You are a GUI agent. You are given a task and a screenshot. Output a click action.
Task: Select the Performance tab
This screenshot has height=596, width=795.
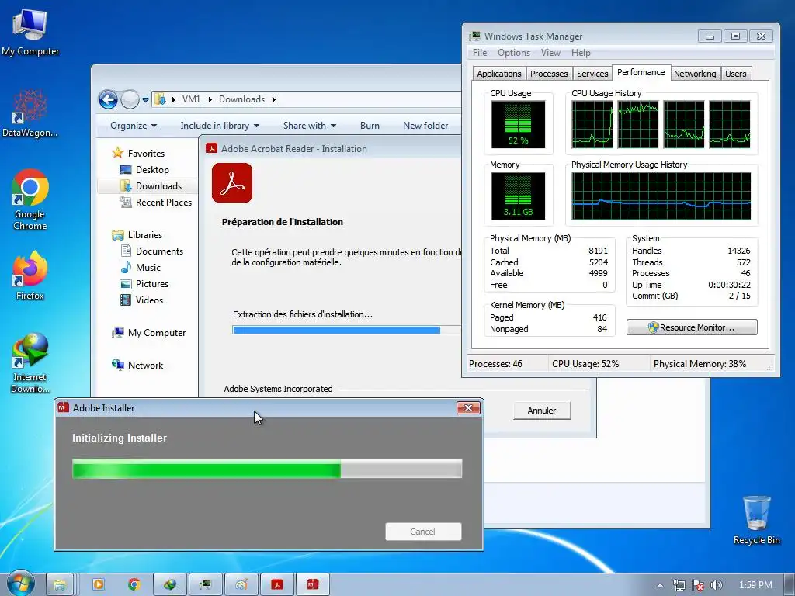point(641,72)
